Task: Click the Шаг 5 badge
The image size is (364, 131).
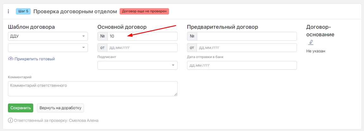Action: (23, 11)
